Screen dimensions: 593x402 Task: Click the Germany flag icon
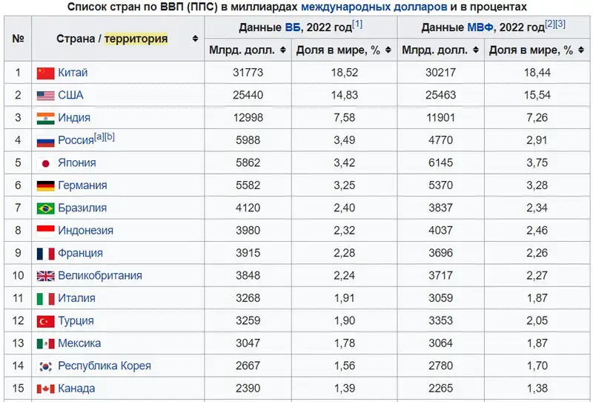pos(46,185)
